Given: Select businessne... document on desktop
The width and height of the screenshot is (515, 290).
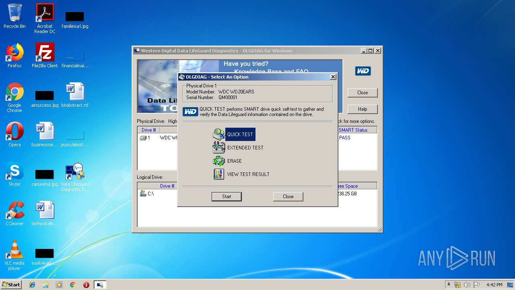Looking at the screenshot, I should 45,134.
